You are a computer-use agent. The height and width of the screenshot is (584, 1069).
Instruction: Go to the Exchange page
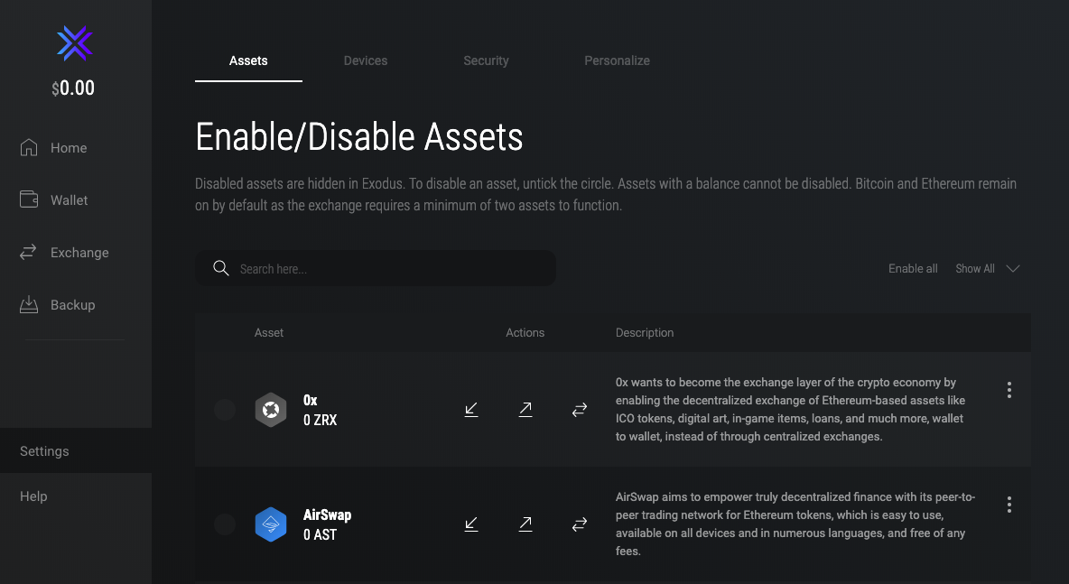(64, 252)
